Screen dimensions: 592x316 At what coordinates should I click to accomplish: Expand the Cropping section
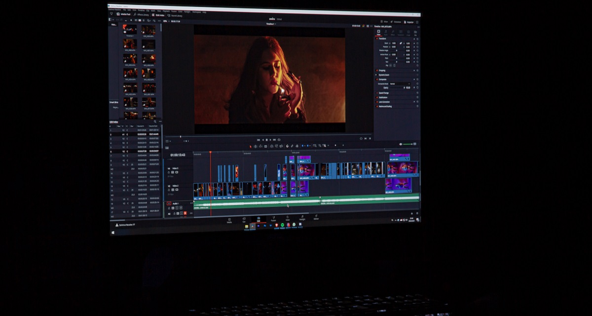[382, 70]
